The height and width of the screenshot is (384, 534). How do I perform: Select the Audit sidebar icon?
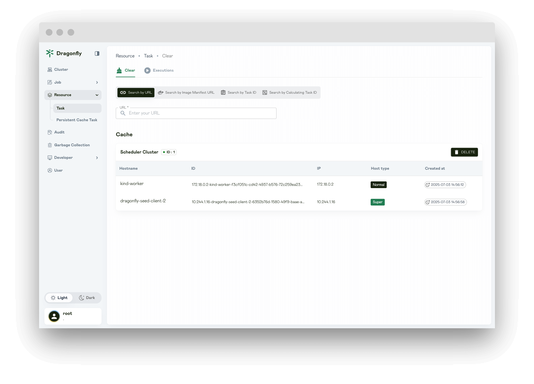(50, 132)
